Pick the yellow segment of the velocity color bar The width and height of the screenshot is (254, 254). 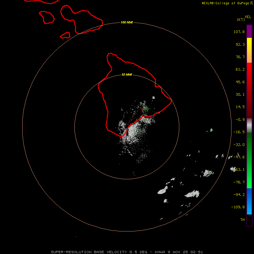point(249,50)
